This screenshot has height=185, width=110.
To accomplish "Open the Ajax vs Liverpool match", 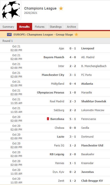I will [55, 48].
